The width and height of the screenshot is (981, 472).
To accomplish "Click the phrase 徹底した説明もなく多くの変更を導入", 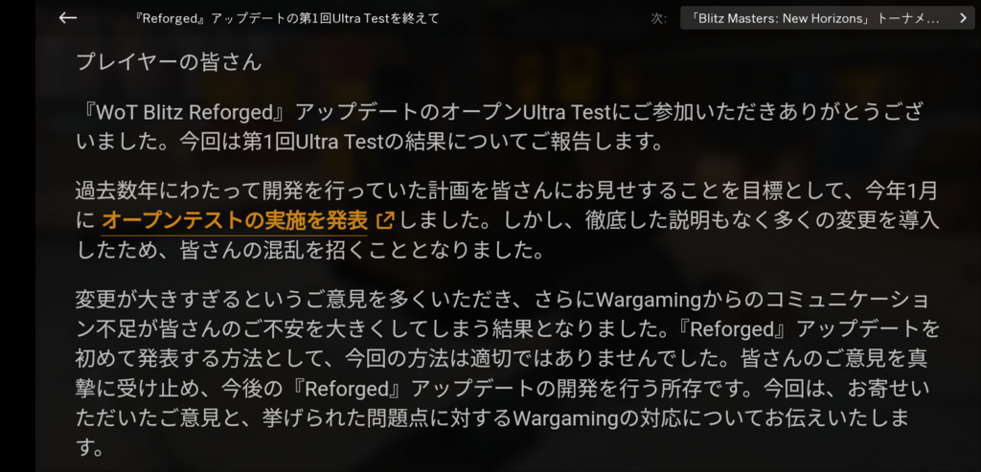I will [762, 220].
